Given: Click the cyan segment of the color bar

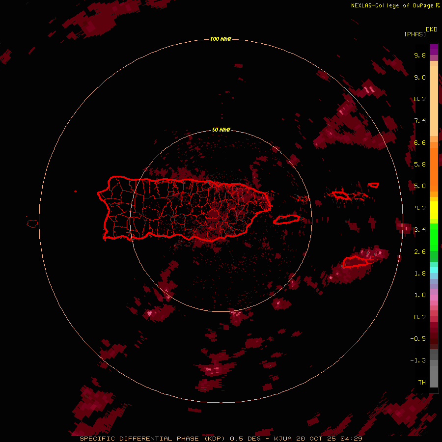Looking at the screenshot, I should coord(434,270).
